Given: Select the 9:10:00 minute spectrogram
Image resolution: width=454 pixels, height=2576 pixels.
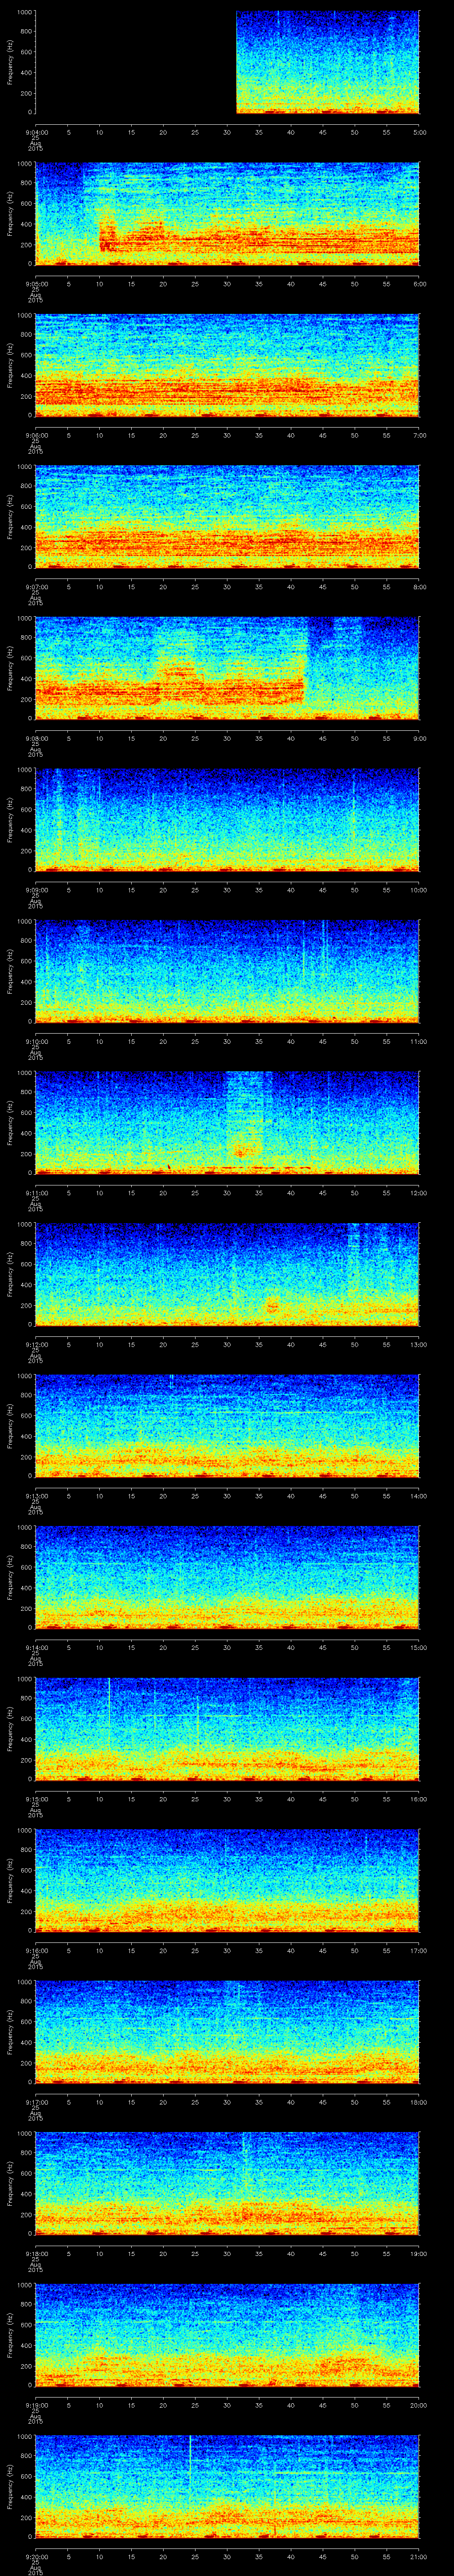Looking at the screenshot, I should 227,971.
